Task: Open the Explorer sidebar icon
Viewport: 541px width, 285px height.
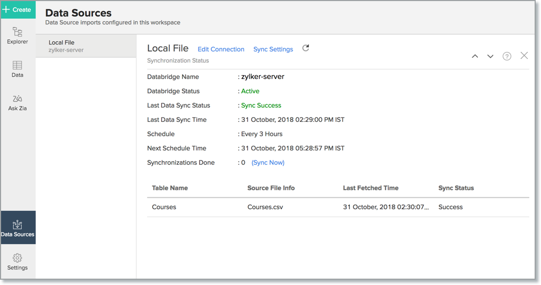Action: (x=18, y=35)
